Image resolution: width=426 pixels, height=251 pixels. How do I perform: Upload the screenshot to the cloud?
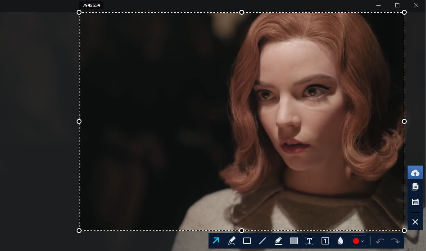pos(415,173)
